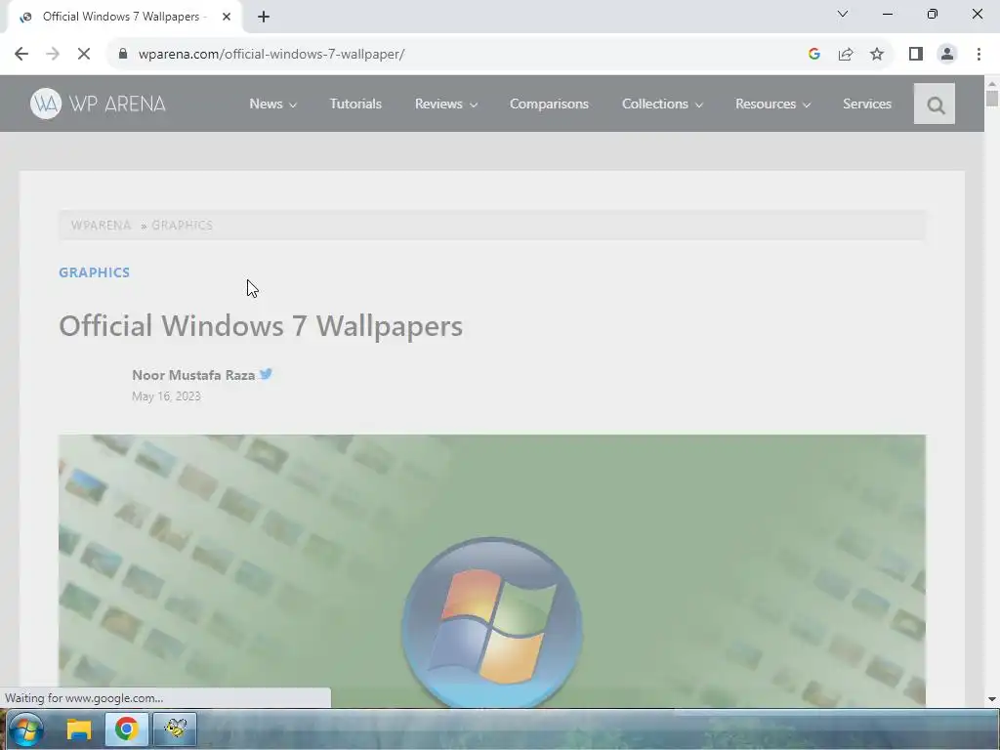This screenshot has width=1000, height=750.
Task: Go back to the previous page
Action: click(x=21, y=55)
